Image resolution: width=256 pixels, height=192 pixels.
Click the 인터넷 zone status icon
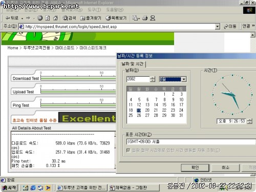[197, 180]
